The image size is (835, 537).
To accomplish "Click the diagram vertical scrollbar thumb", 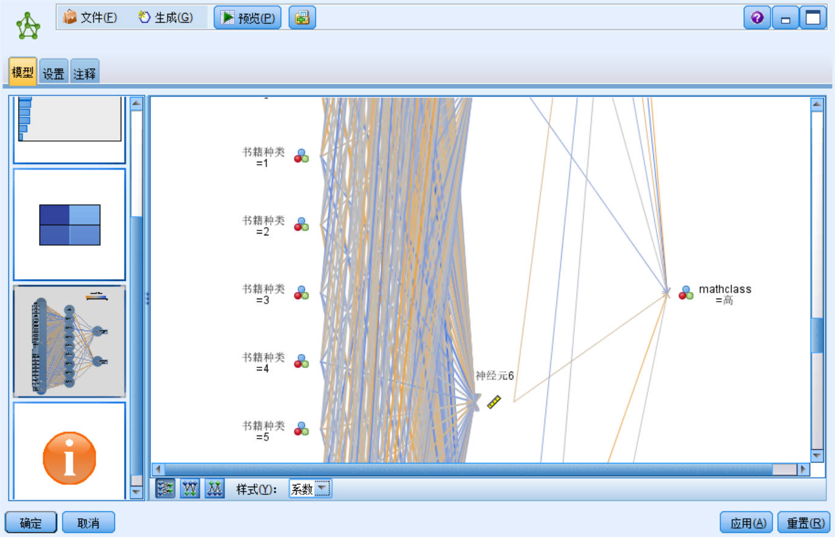I will point(817,334).
